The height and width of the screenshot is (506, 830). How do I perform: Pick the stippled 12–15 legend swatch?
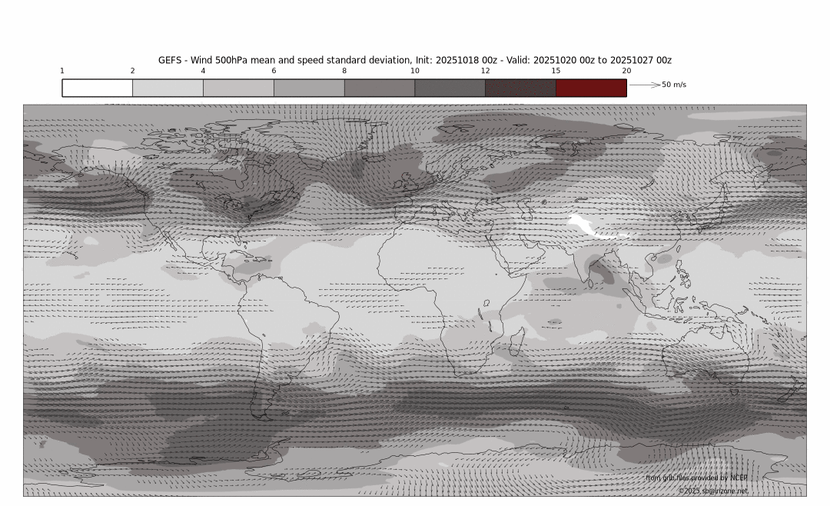[520, 88]
